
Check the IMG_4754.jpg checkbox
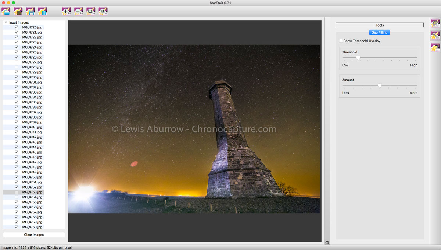click(x=17, y=197)
